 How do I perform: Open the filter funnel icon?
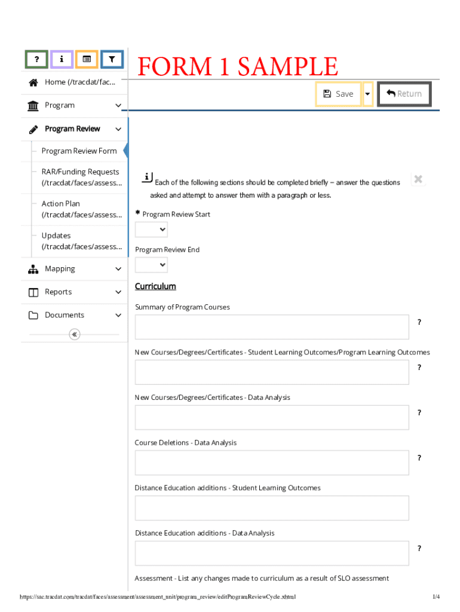[112, 59]
